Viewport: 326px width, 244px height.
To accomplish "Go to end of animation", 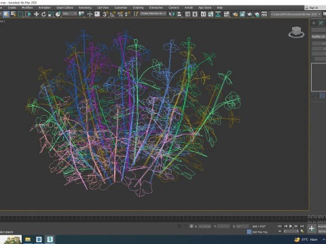I will pos(302,226).
